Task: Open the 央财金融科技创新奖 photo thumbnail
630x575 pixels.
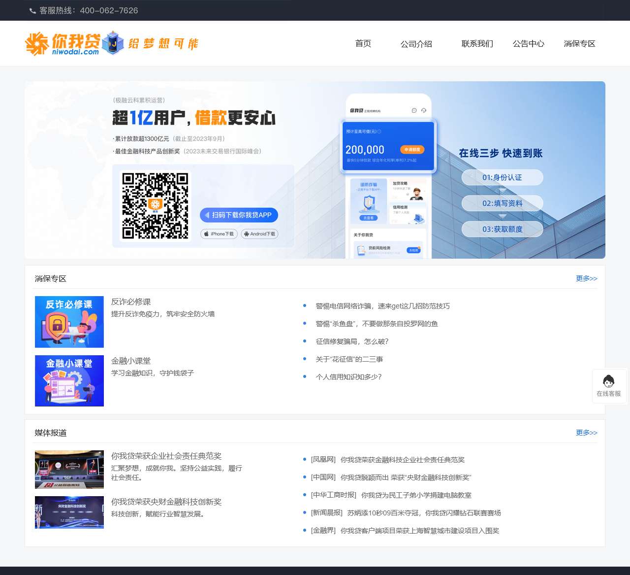Action: tap(69, 512)
